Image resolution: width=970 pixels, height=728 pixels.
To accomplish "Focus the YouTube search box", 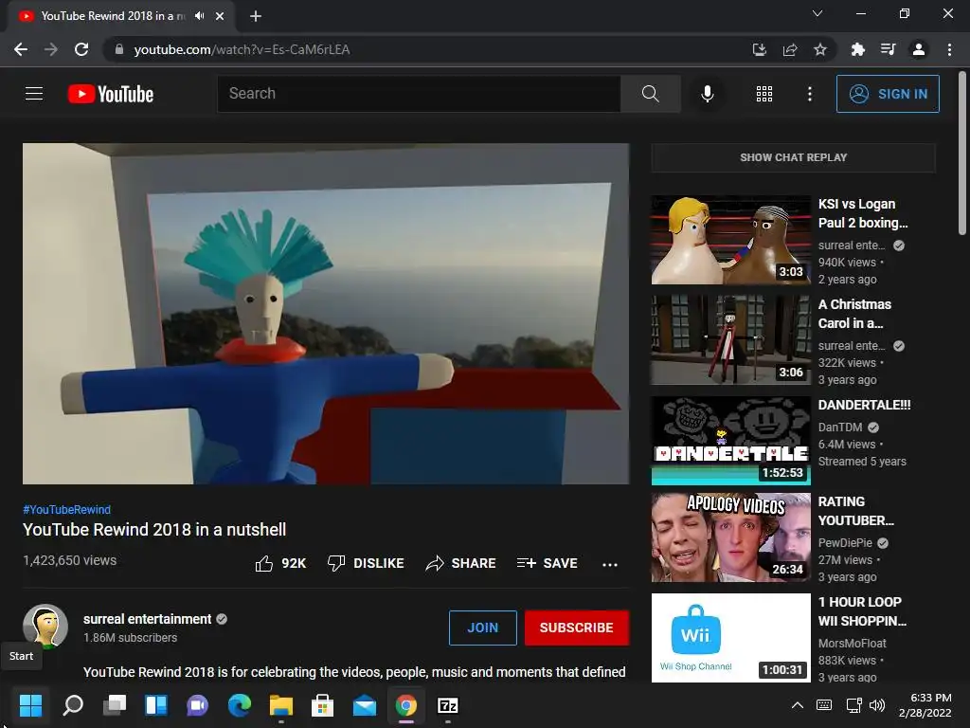I will pos(419,94).
